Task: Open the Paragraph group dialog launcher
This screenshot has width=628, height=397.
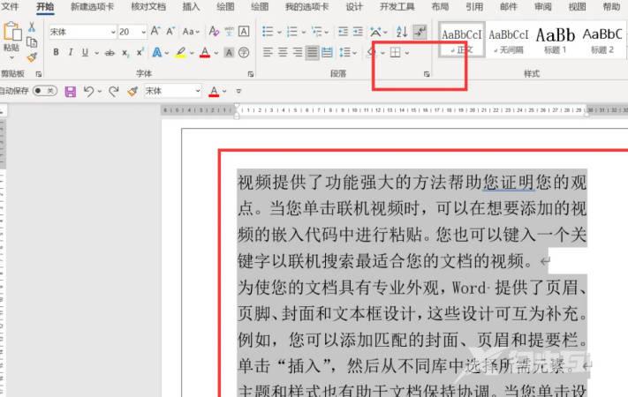Action: pos(427,74)
